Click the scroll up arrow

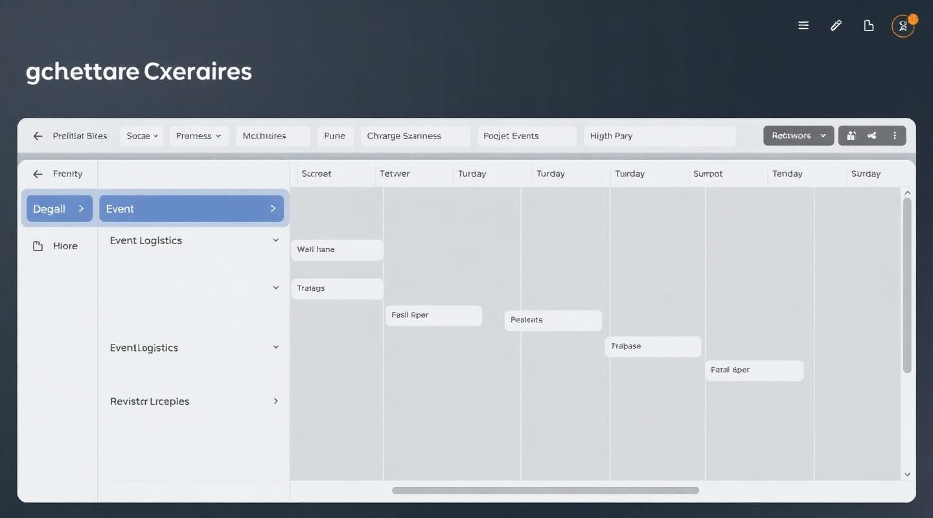907,192
